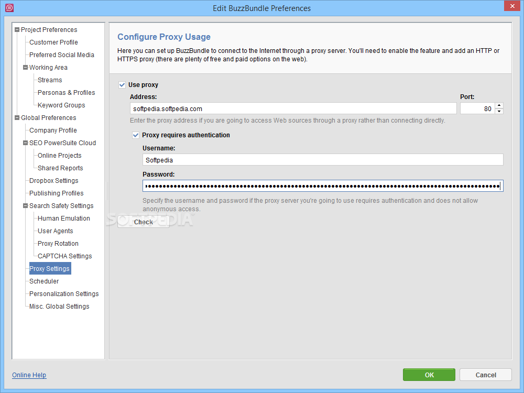Select Personalization Settings

point(64,294)
